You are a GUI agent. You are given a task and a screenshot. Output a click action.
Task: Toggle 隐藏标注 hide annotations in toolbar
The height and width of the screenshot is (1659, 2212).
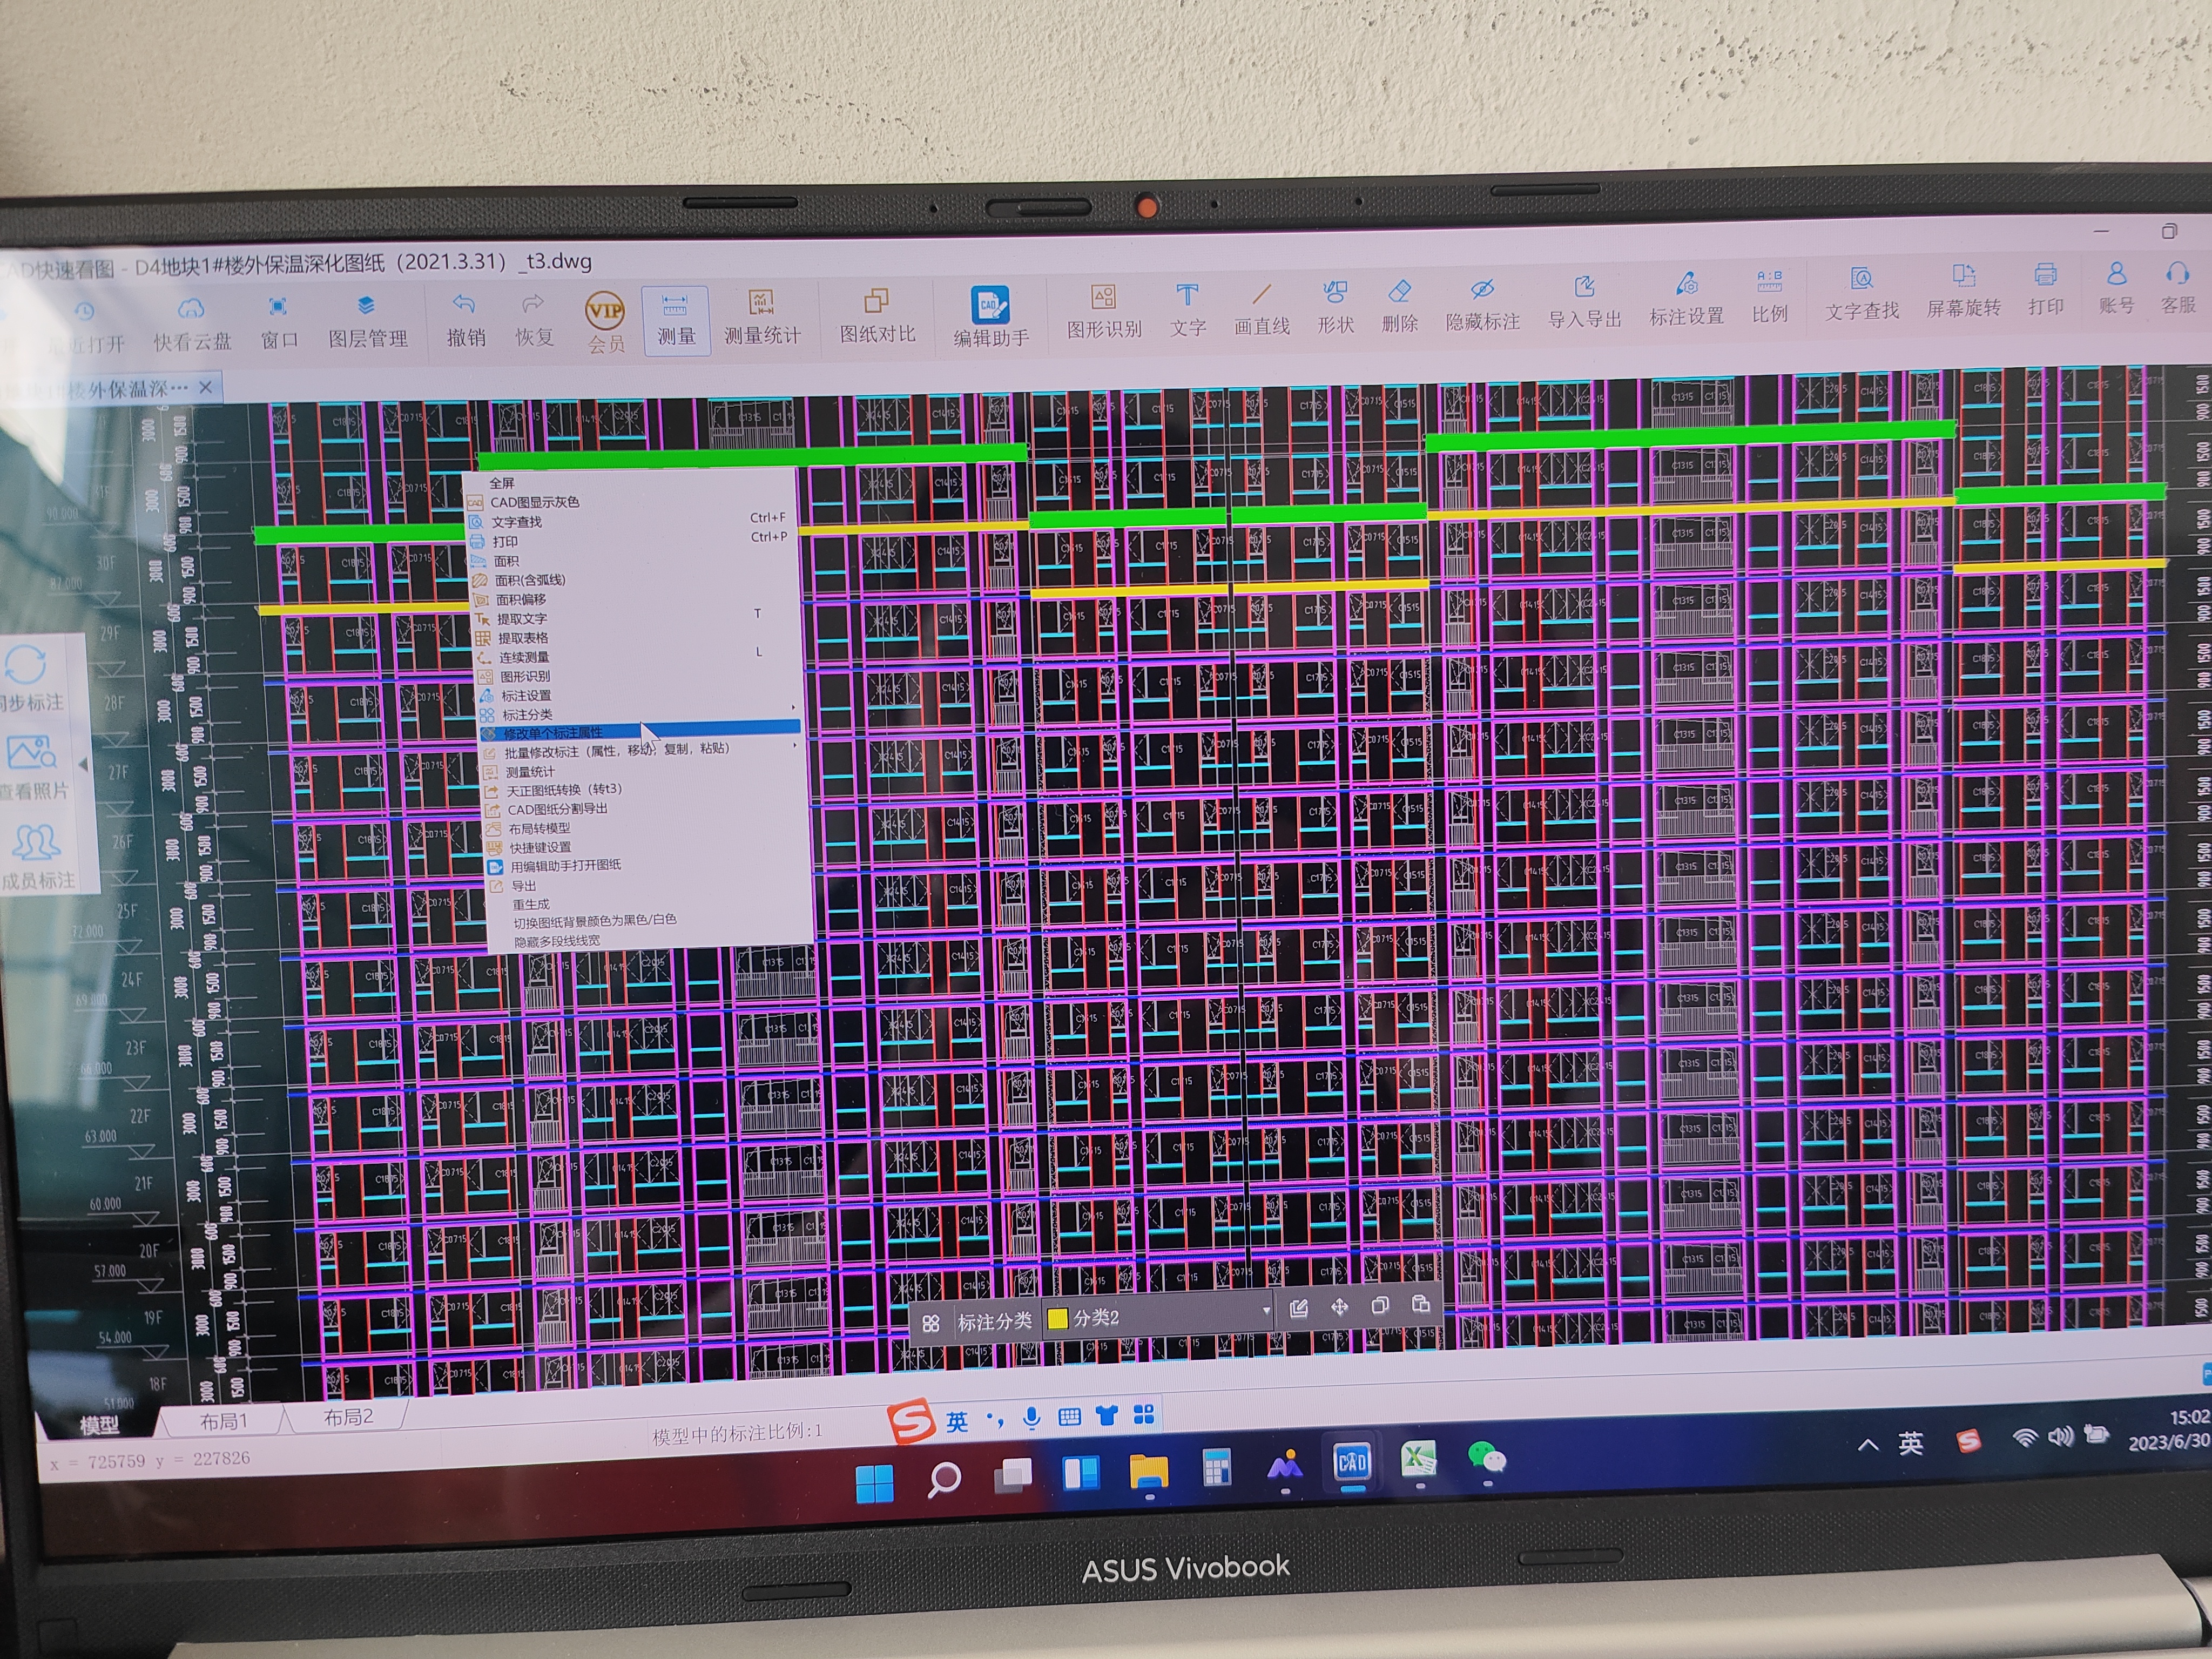(x=1482, y=305)
